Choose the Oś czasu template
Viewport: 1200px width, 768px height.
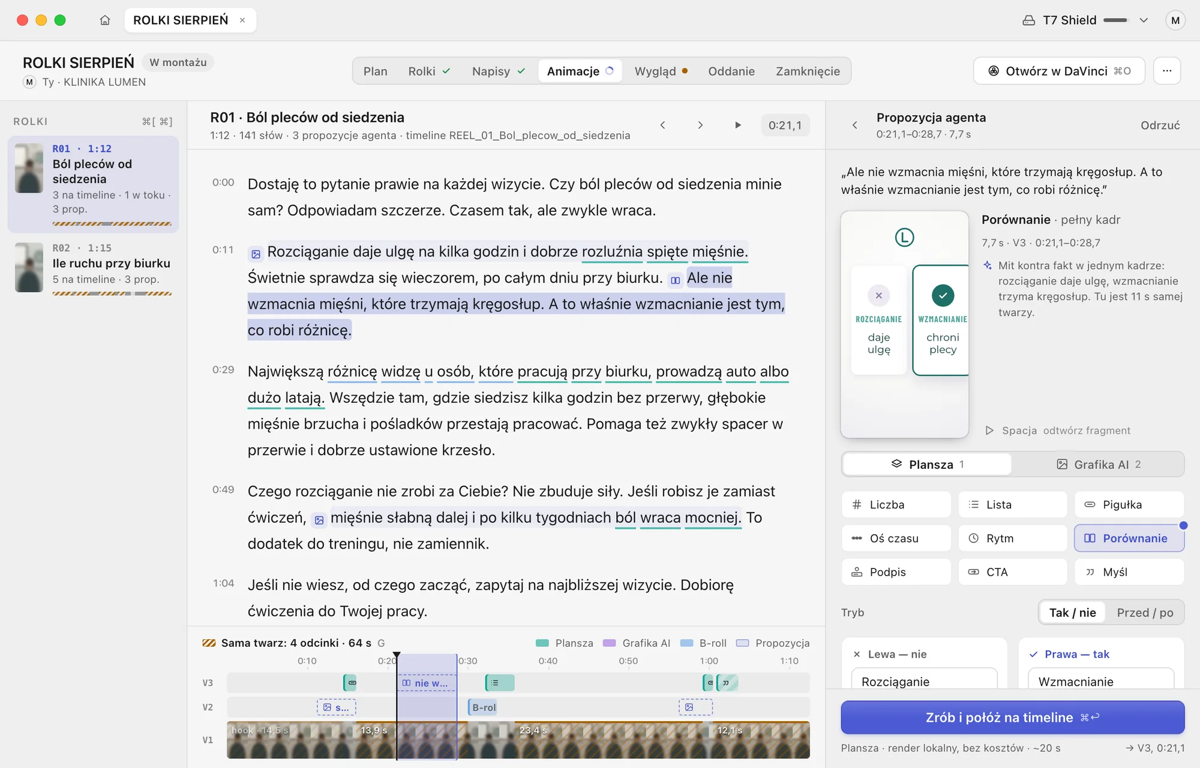pyautogui.click(x=896, y=538)
